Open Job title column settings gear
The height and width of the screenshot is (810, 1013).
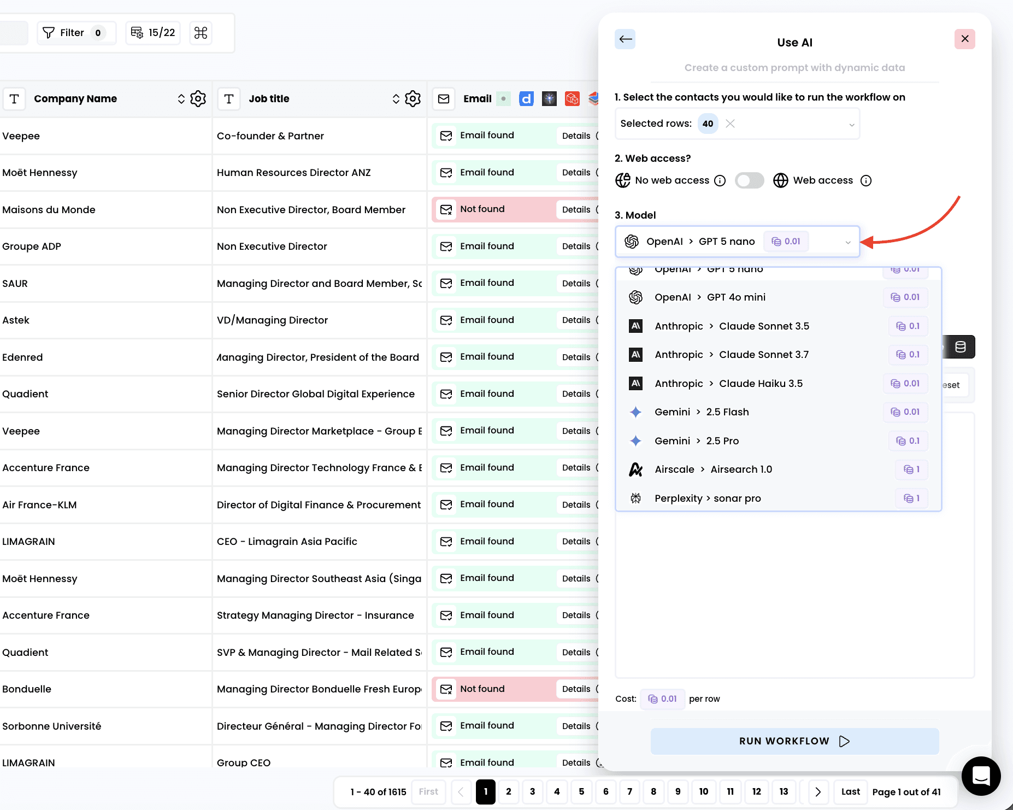click(413, 99)
